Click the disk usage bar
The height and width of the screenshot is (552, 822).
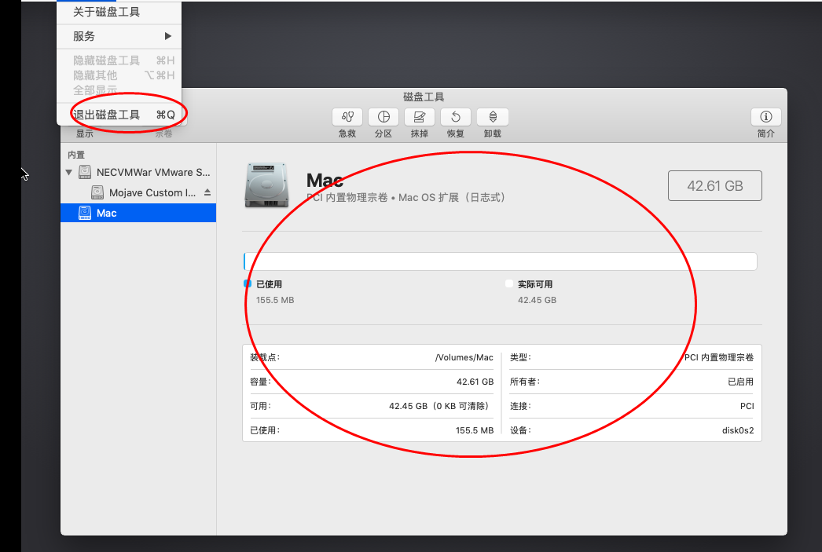point(500,261)
